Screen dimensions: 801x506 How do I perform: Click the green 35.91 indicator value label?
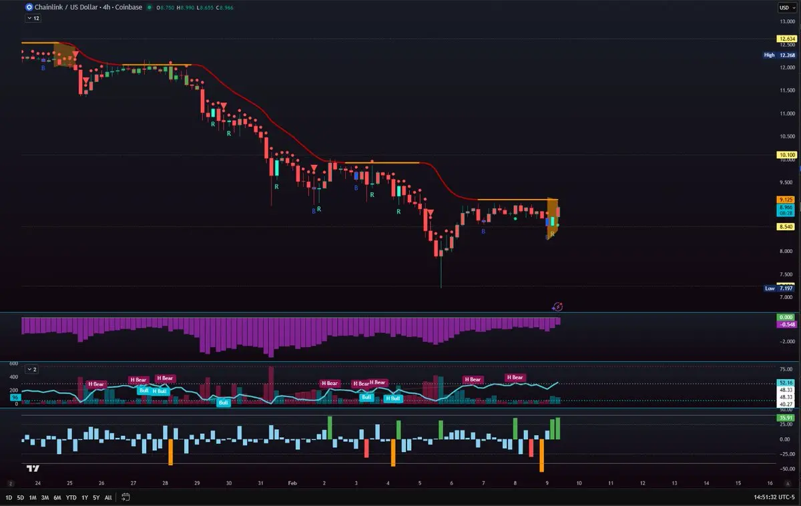coord(785,419)
